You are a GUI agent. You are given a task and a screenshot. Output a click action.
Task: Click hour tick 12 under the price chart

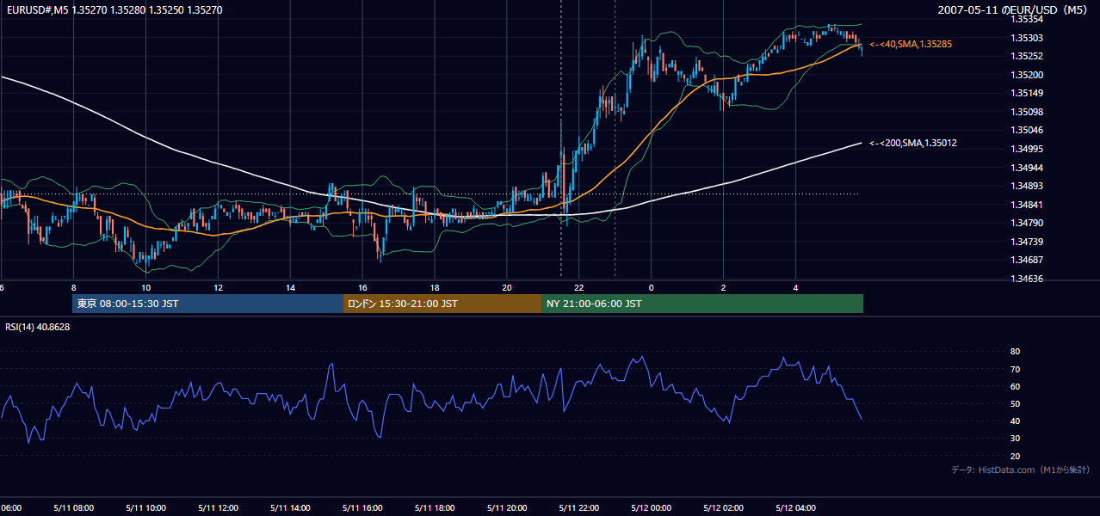tap(218, 288)
